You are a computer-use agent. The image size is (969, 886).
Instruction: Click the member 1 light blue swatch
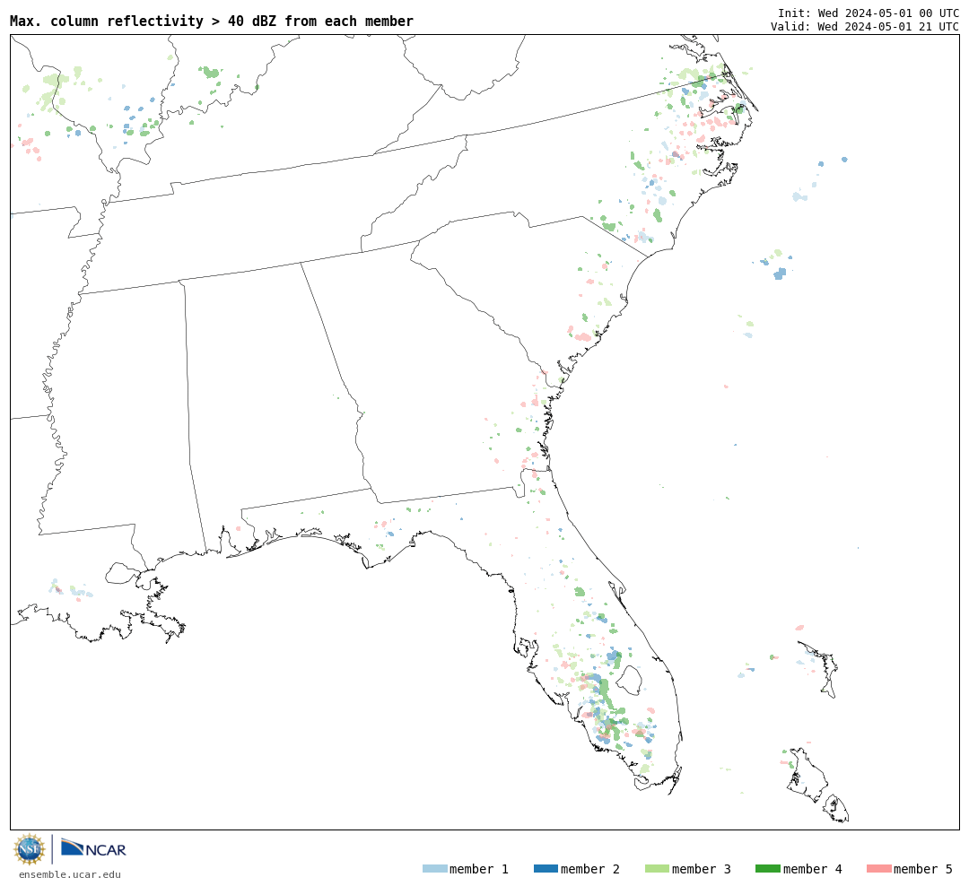(x=434, y=869)
